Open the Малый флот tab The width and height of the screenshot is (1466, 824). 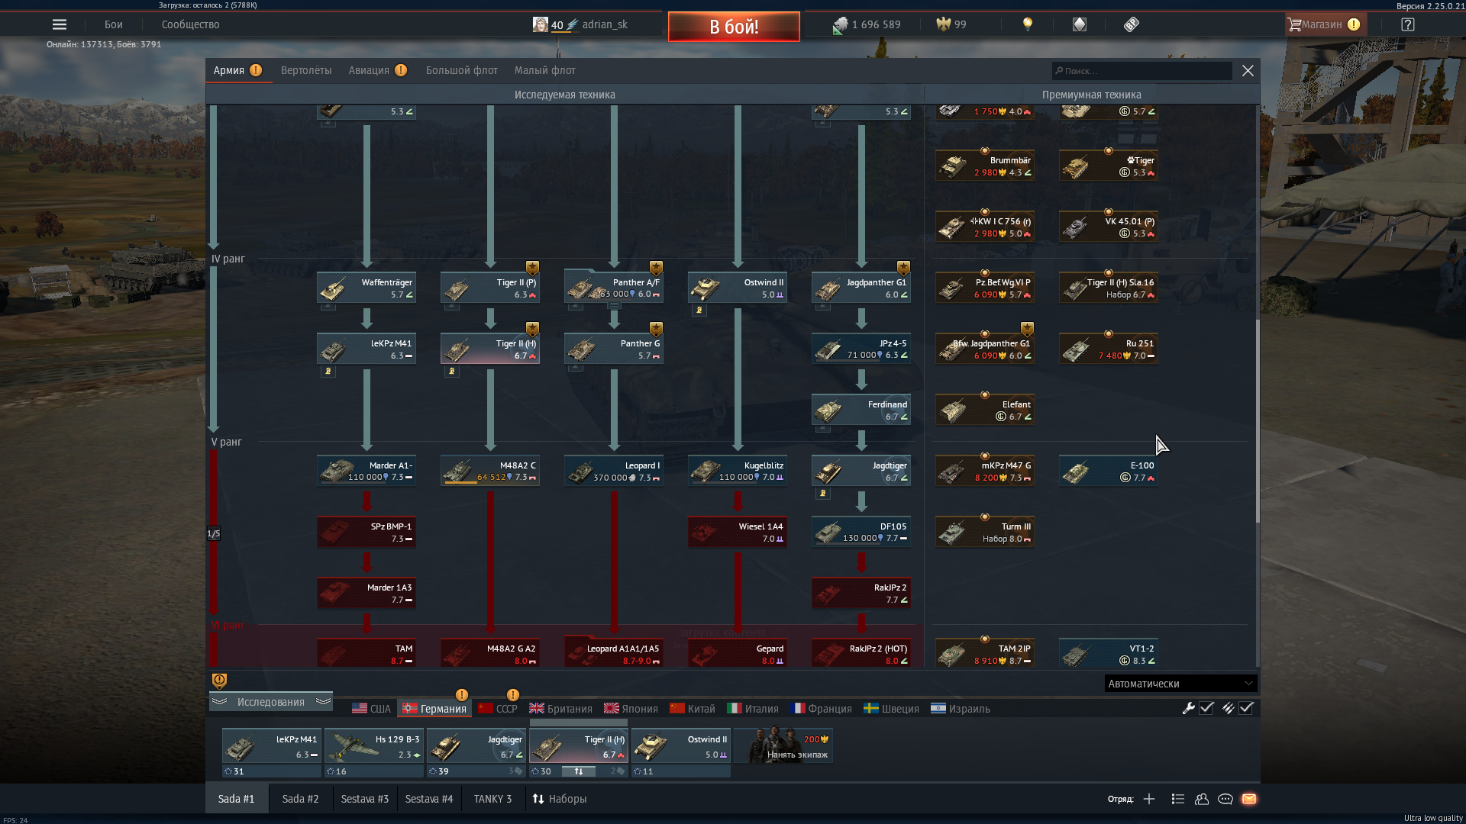click(x=545, y=70)
